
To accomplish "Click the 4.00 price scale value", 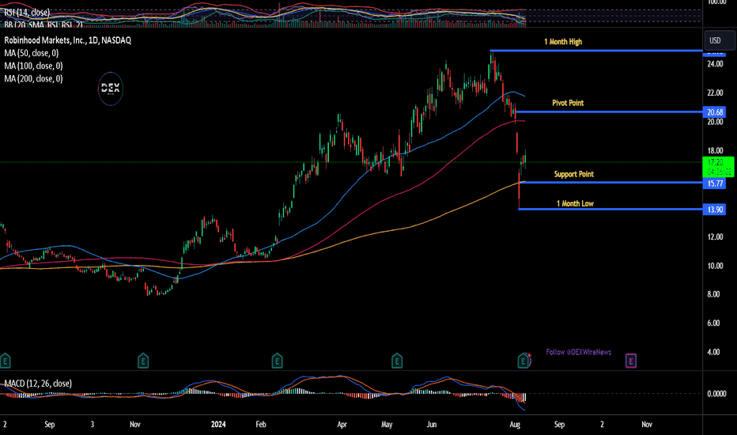I will 713,352.
